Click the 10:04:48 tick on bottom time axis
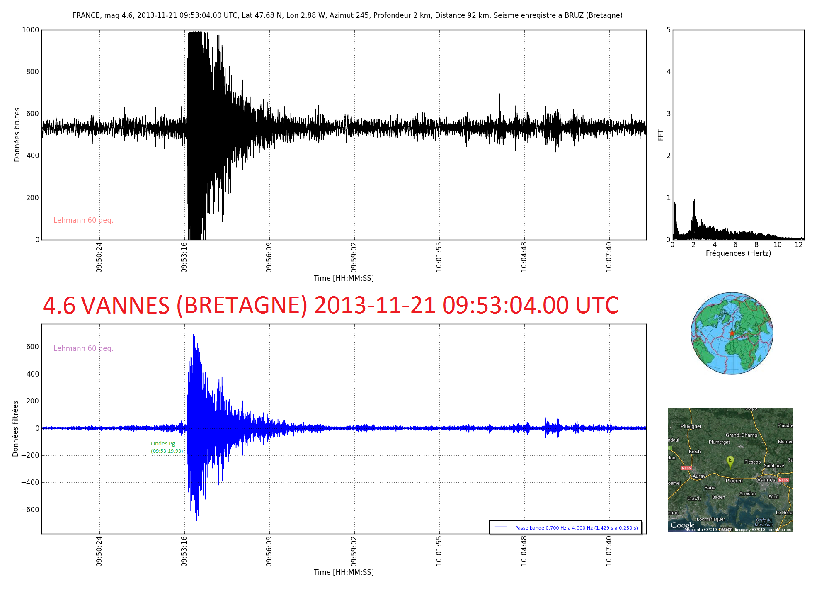 (x=524, y=551)
